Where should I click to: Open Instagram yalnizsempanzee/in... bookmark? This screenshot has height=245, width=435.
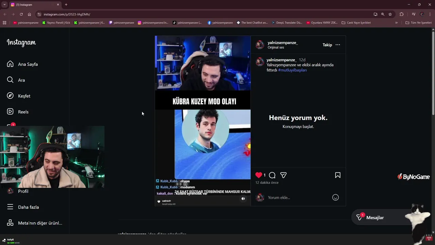pyautogui.click(x=153, y=23)
